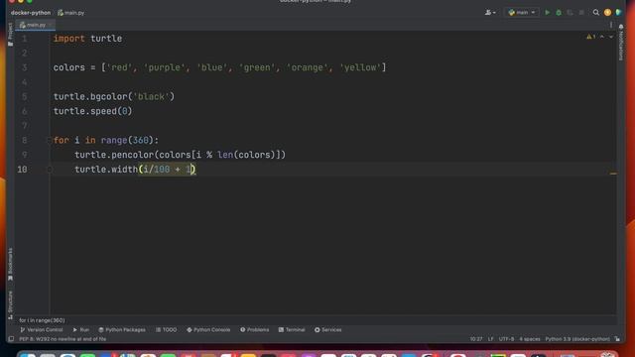Open the TODO tool window

tap(166, 330)
